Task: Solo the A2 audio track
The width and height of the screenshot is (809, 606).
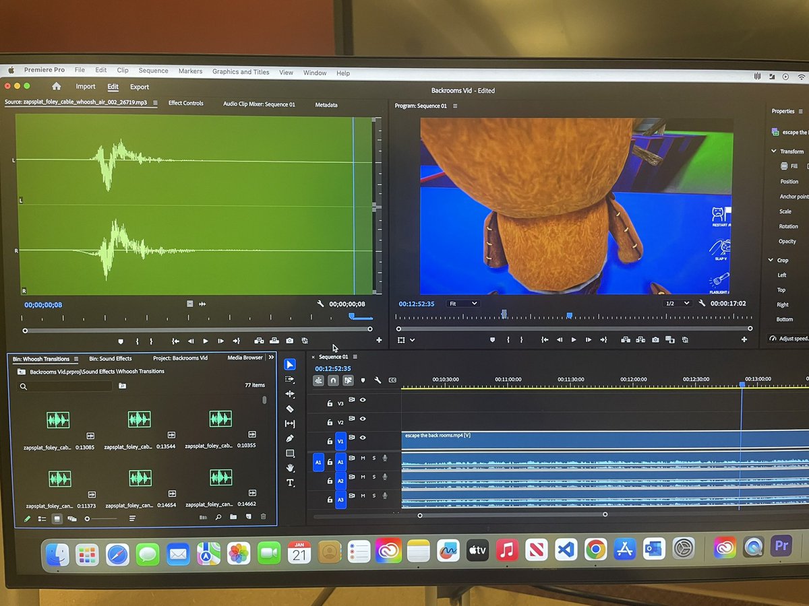Action: click(374, 477)
